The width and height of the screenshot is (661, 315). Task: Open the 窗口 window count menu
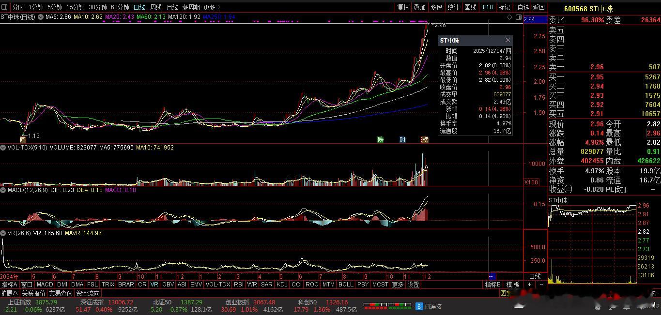27,285
